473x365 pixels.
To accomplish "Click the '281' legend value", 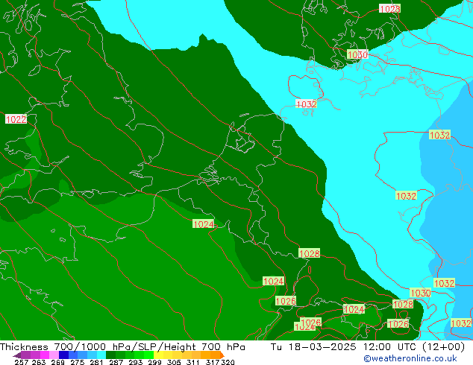I will pos(96,362).
